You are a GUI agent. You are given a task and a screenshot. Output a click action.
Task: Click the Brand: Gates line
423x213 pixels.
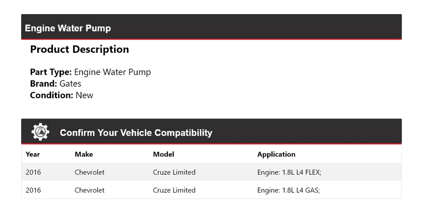[x=56, y=84]
